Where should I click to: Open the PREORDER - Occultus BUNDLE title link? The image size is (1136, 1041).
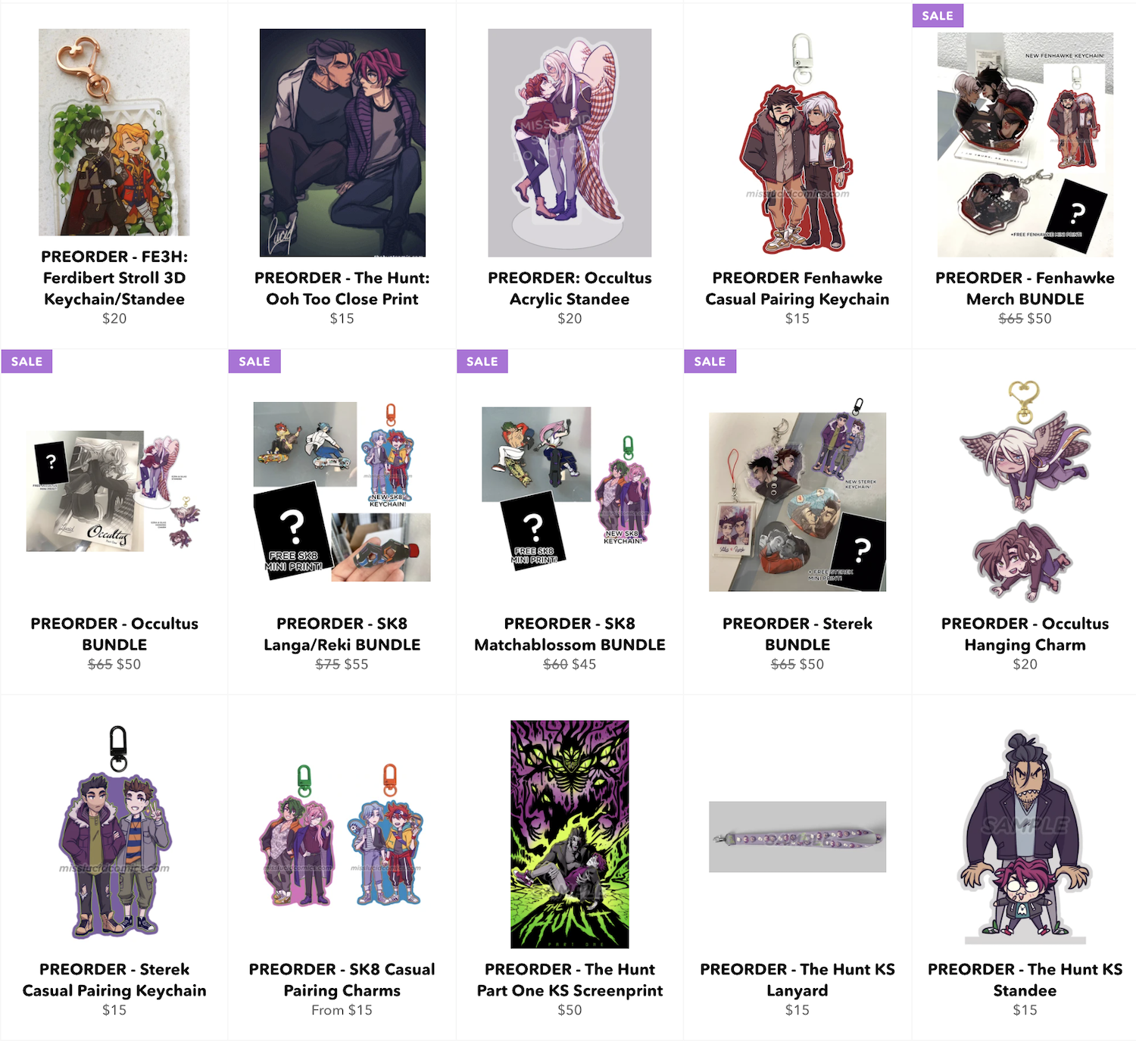coord(114,634)
